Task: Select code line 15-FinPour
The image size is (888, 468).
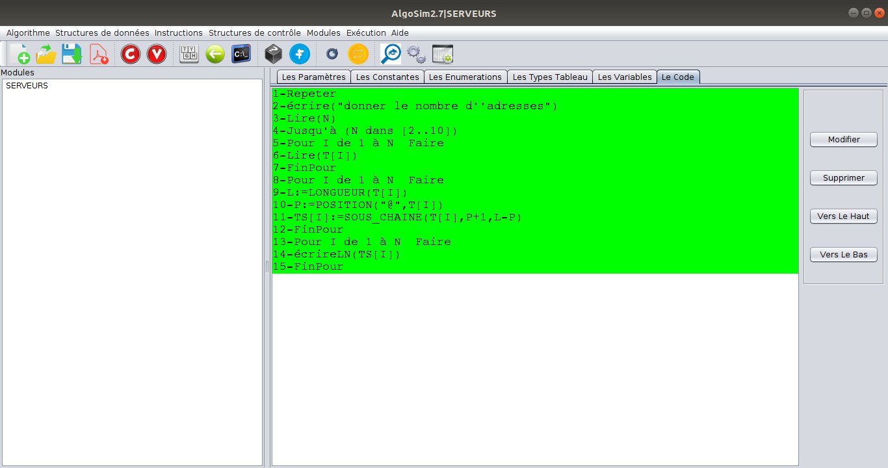Action: 535,266
